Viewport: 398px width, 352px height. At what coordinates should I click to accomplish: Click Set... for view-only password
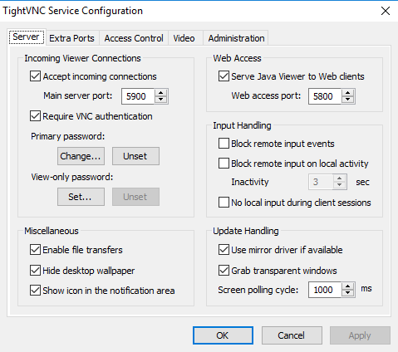pyautogui.click(x=81, y=197)
